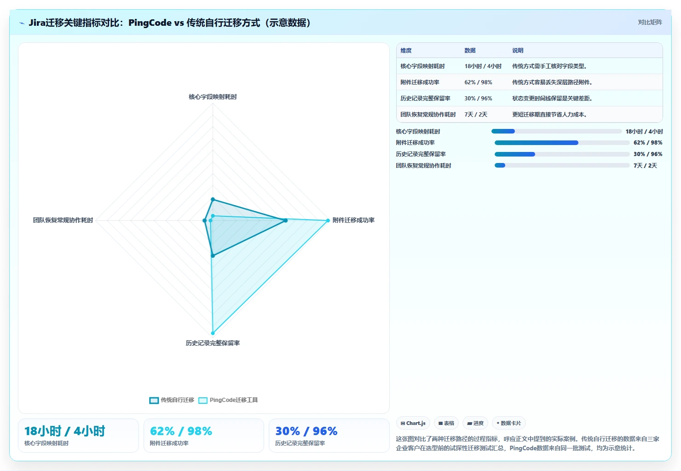The image size is (681, 471).
Task: Click the 维度 column header
Action: (x=406, y=51)
